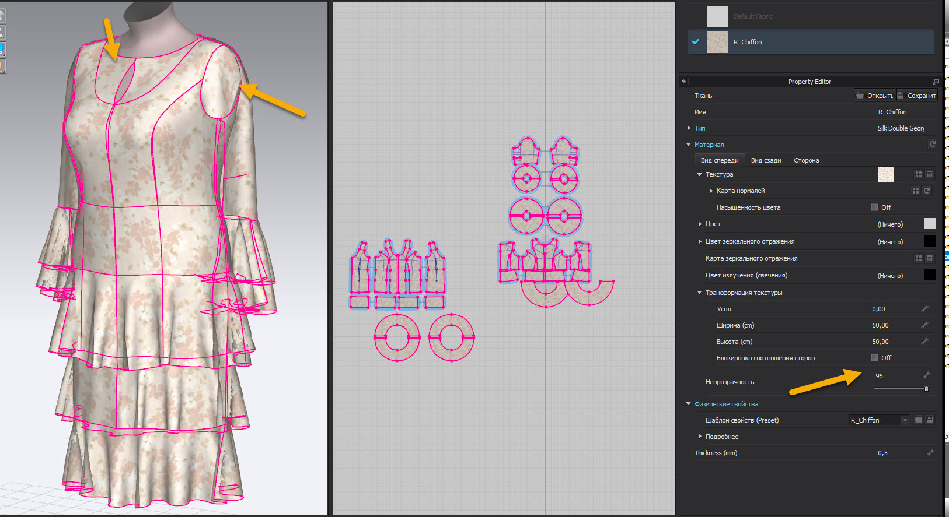The height and width of the screenshot is (517, 949).
Task: Expand the Тип section
Action: (689, 128)
